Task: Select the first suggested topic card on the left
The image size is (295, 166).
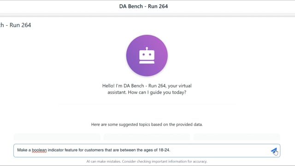Action: (57, 137)
